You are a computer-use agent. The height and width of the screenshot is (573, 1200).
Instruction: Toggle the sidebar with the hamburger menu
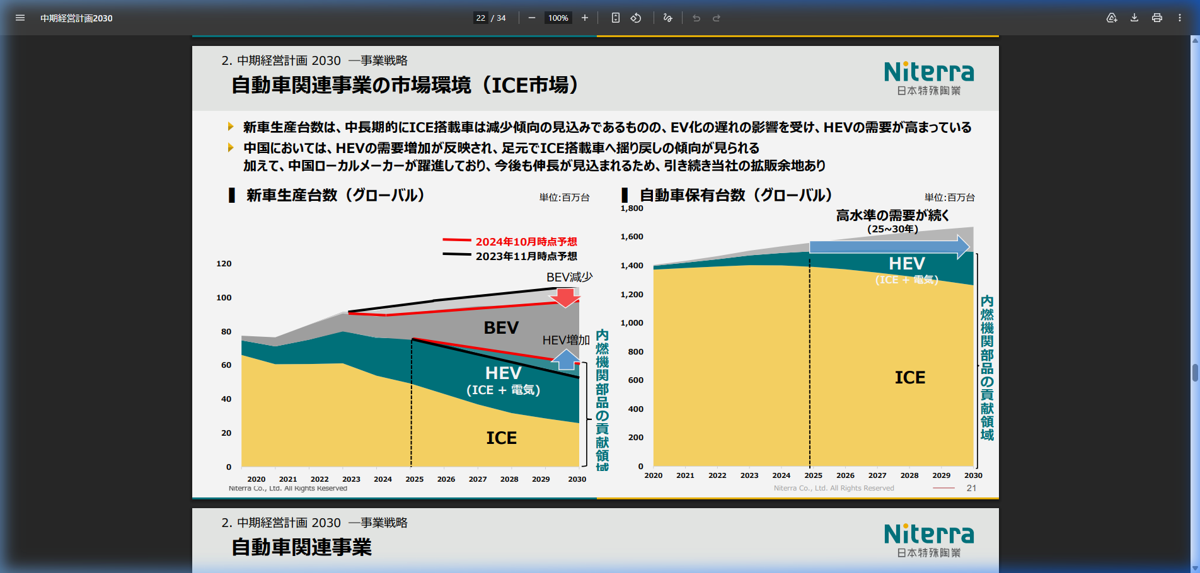pyautogui.click(x=20, y=18)
